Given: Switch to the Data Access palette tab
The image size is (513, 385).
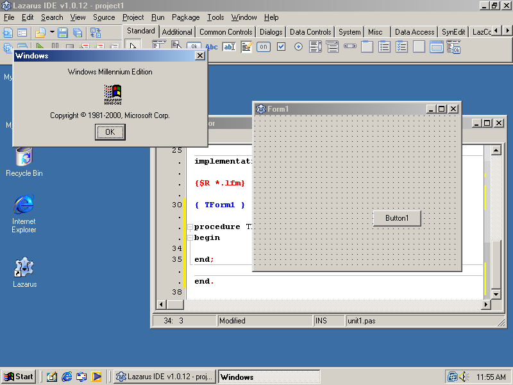Looking at the screenshot, I should coord(414,32).
